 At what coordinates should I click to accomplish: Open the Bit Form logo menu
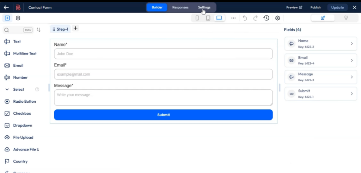click(x=18, y=7)
